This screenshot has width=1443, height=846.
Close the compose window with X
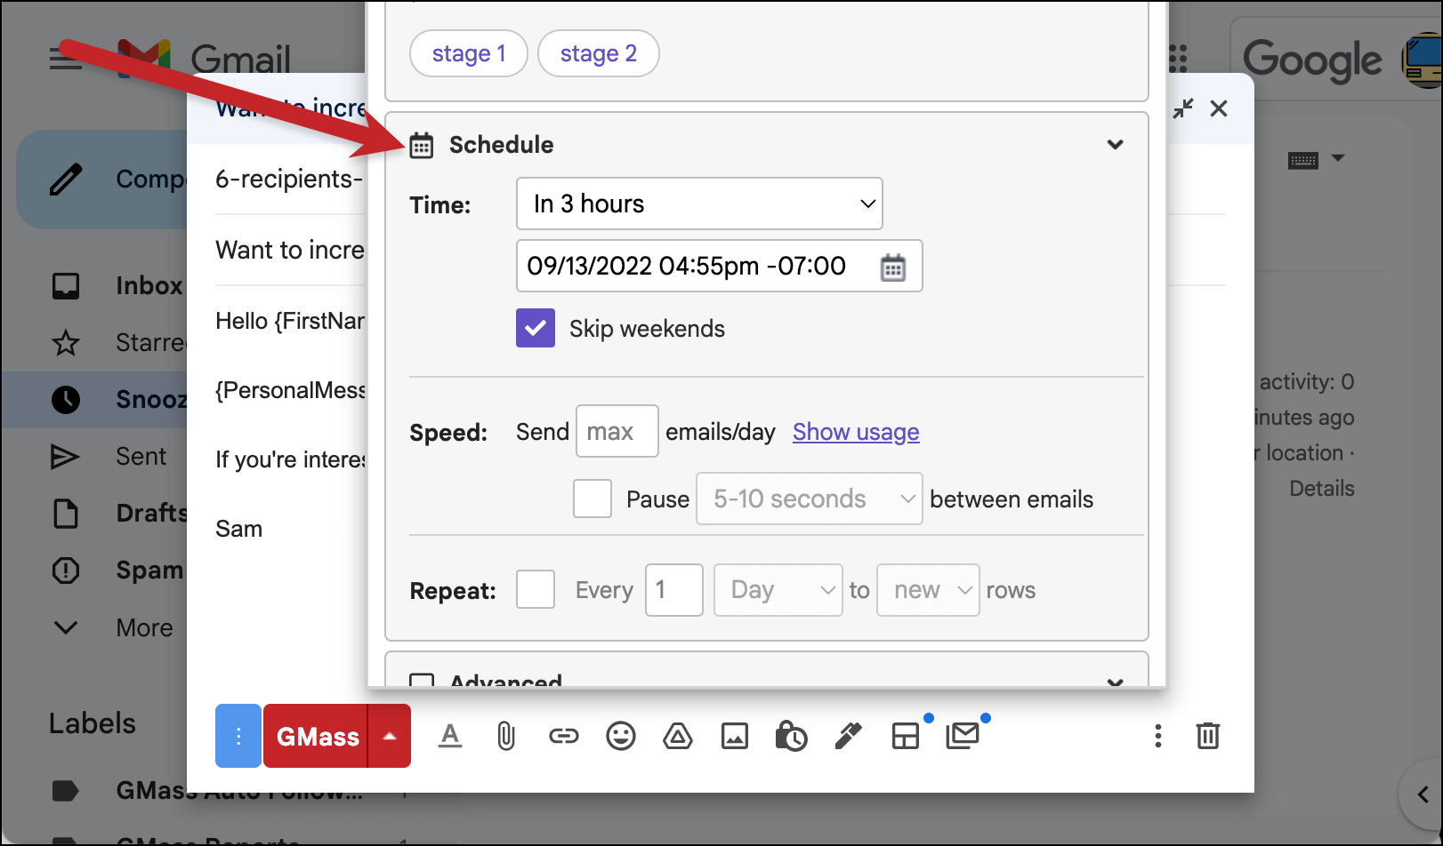(1219, 108)
